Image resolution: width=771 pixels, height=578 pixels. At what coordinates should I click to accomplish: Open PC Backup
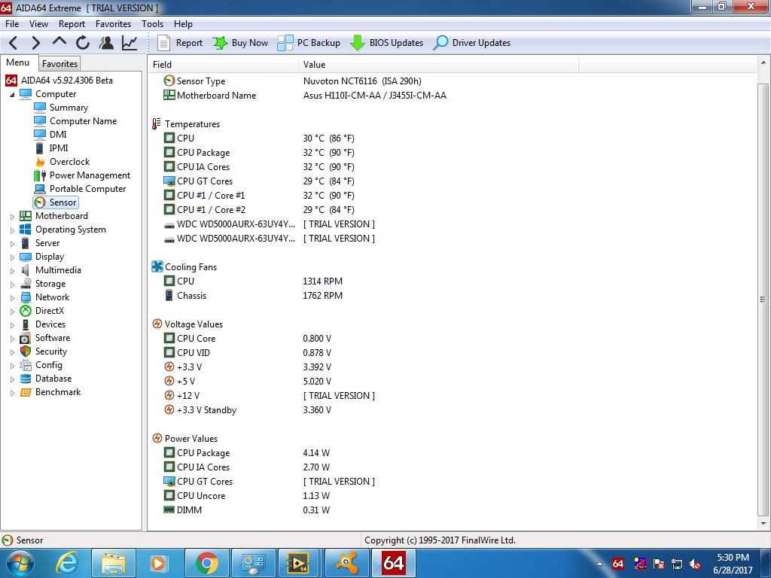coord(308,43)
